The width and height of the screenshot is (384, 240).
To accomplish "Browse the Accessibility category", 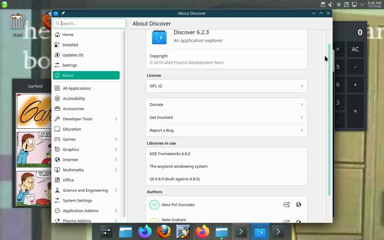I will 86,98.
